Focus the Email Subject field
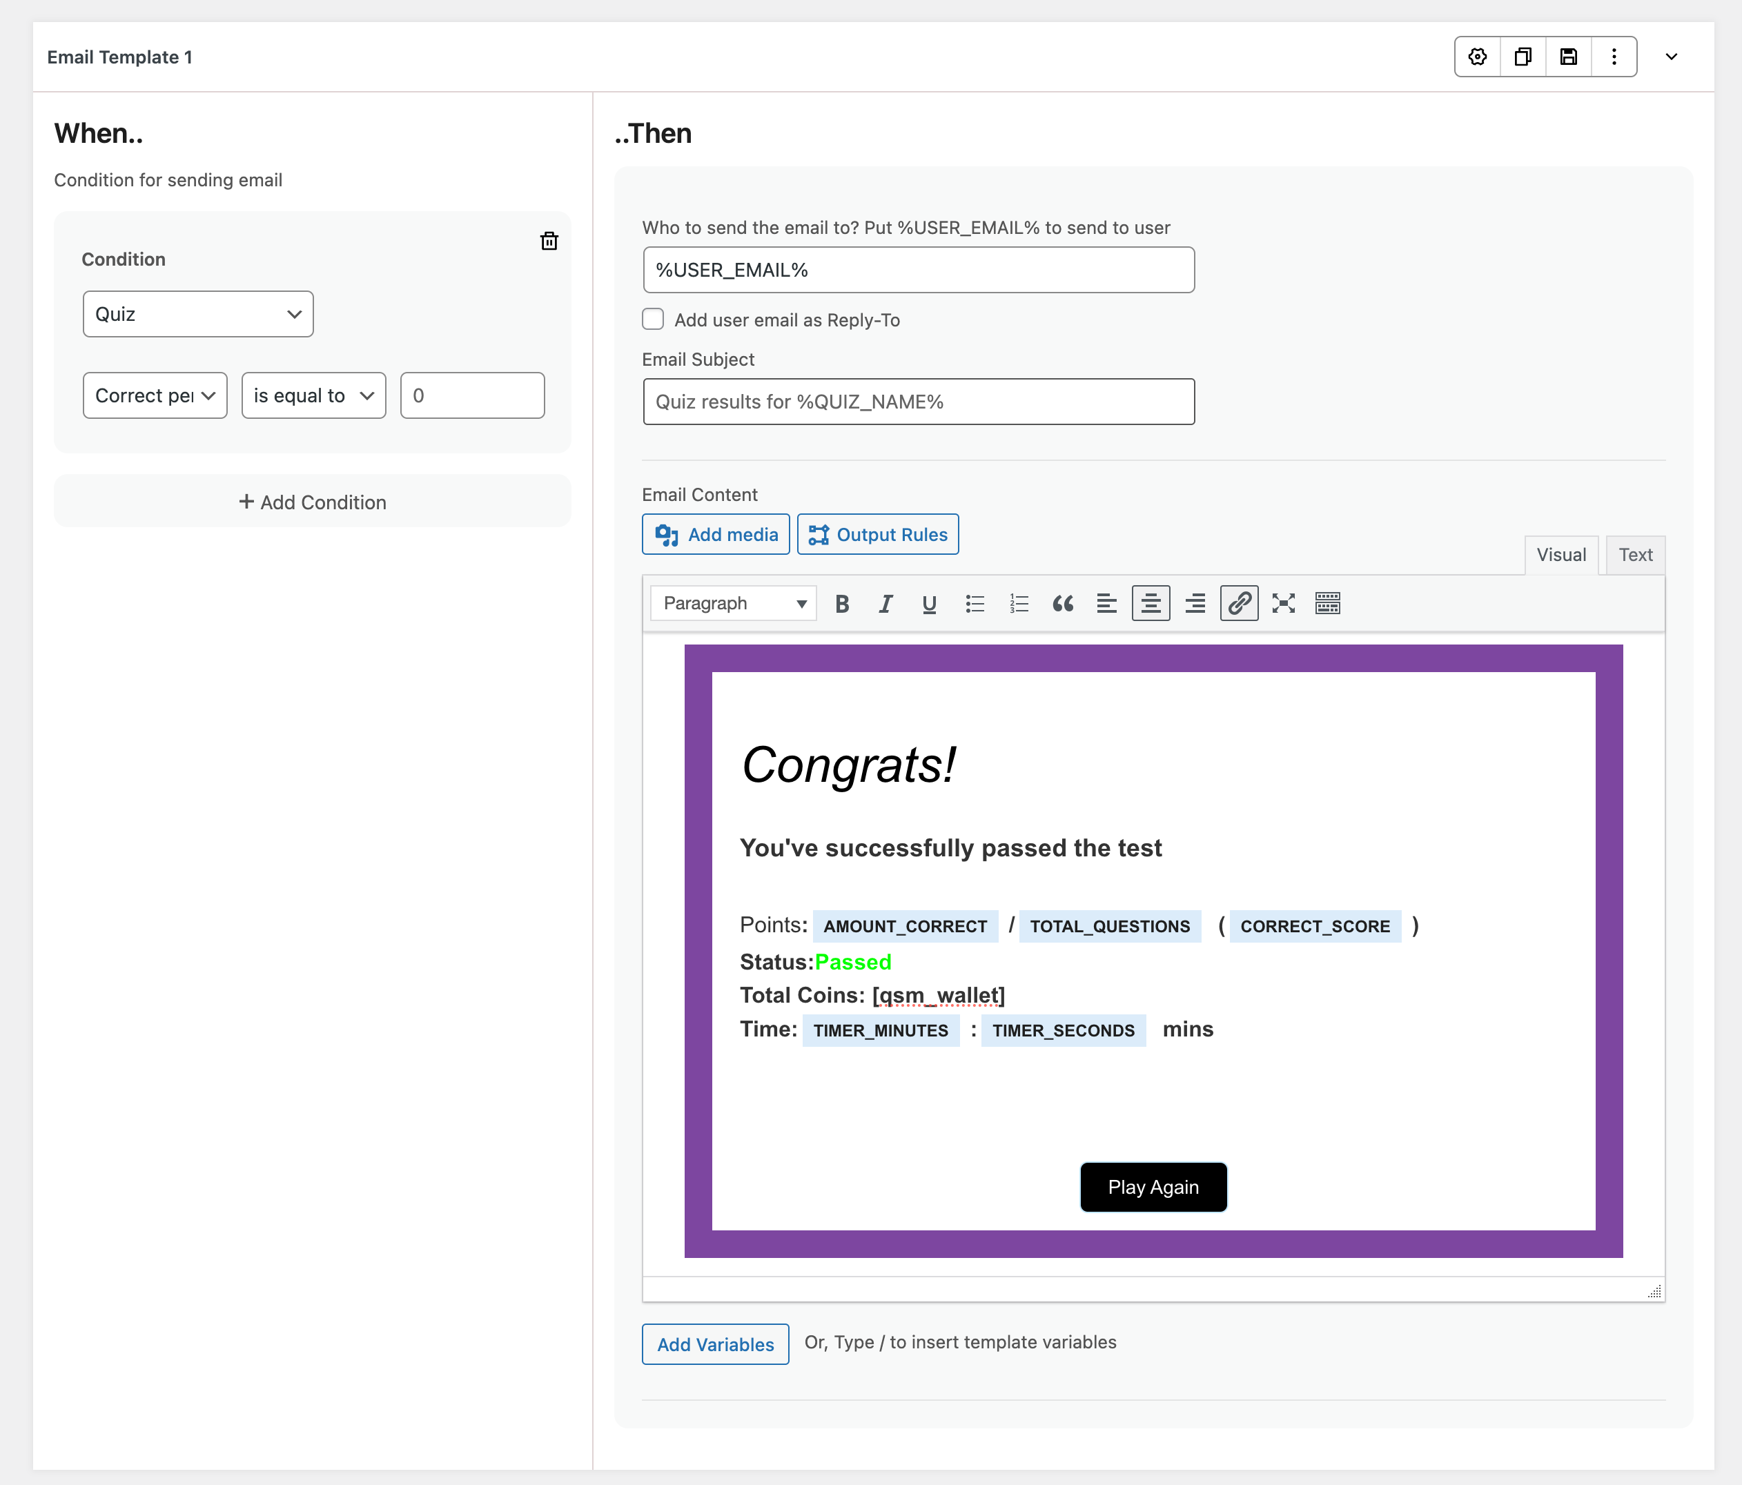 point(918,402)
